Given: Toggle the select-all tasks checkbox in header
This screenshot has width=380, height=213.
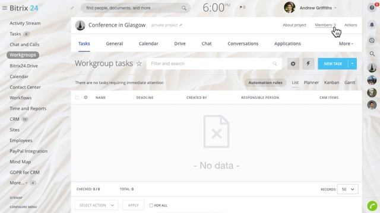Looking at the screenshot, I should [77, 98].
